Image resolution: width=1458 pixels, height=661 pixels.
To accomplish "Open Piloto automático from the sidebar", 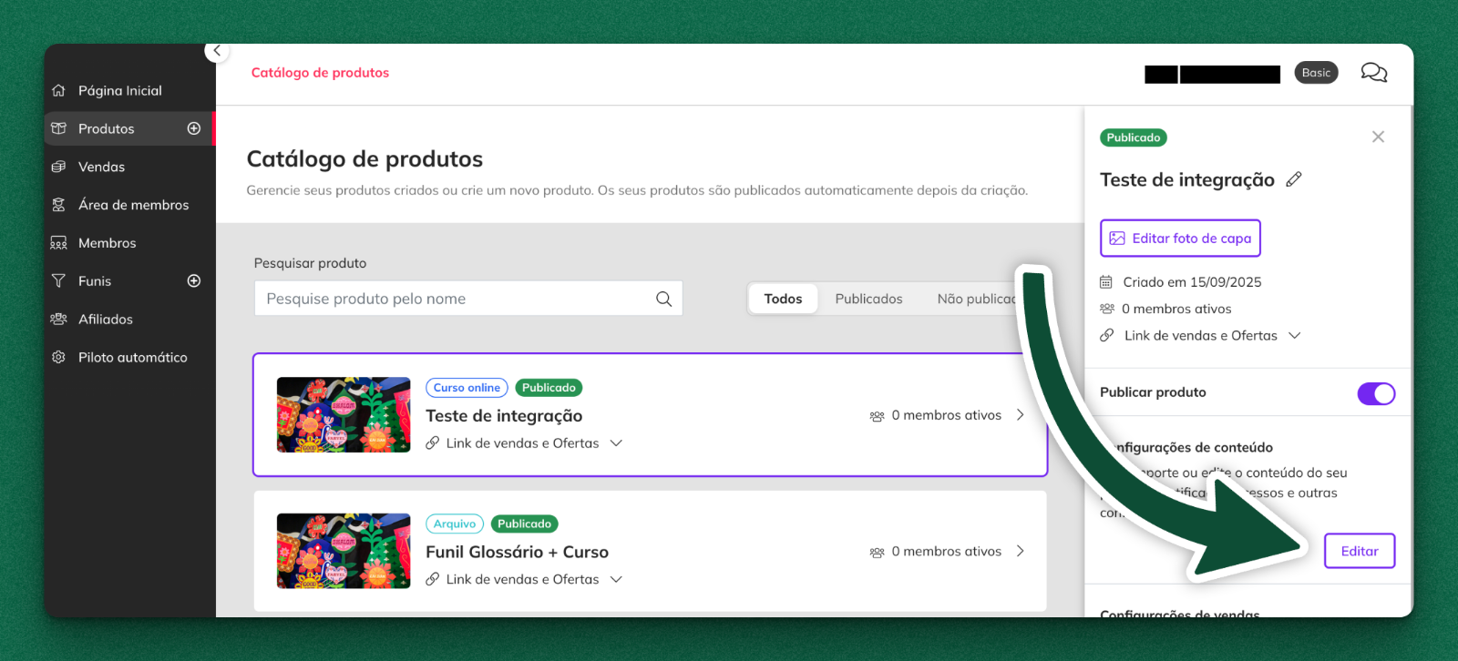I will 132,358.
